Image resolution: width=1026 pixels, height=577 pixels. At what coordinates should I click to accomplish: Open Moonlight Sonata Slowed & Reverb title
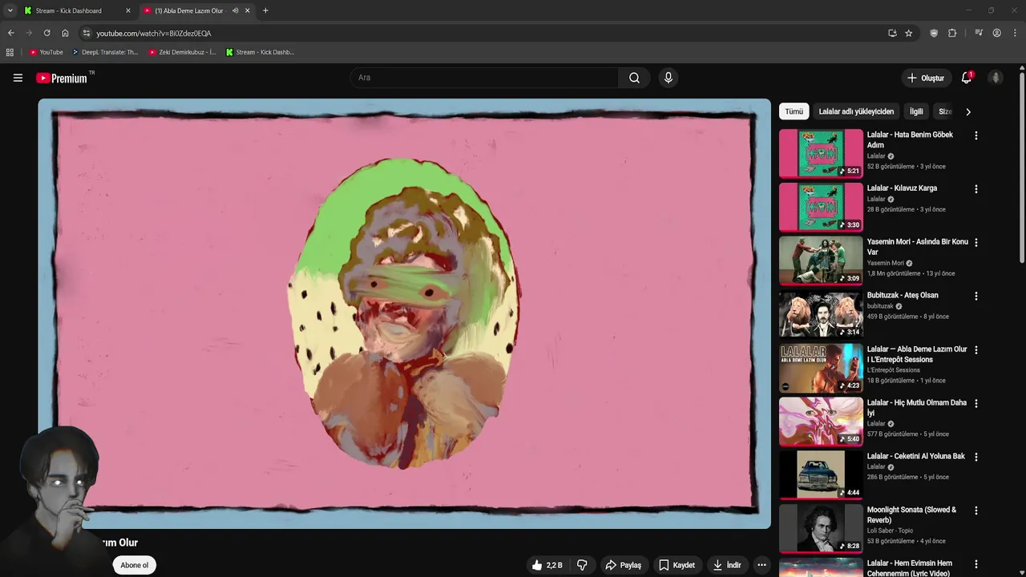pos(912,514)
